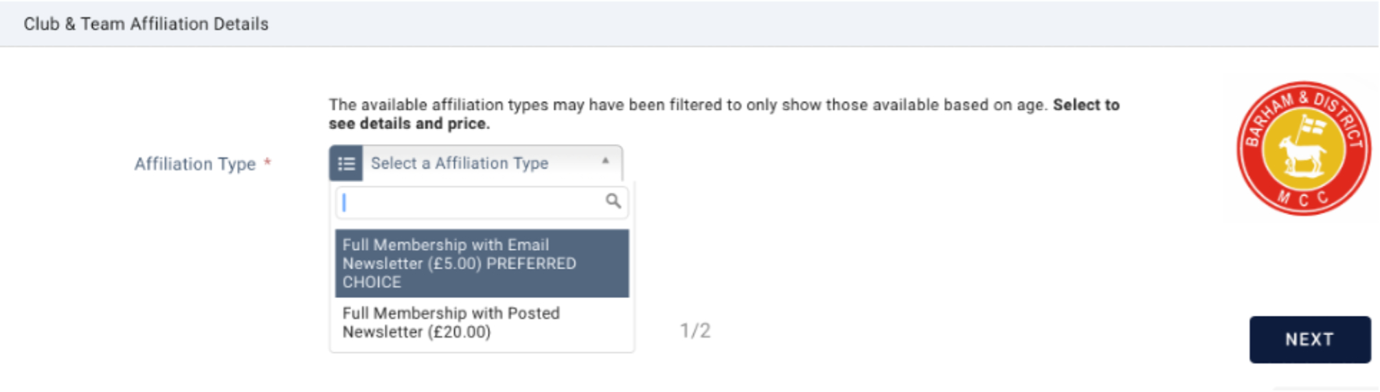Click the list icon beside Affiliation Type dropdown

[346, 163]
